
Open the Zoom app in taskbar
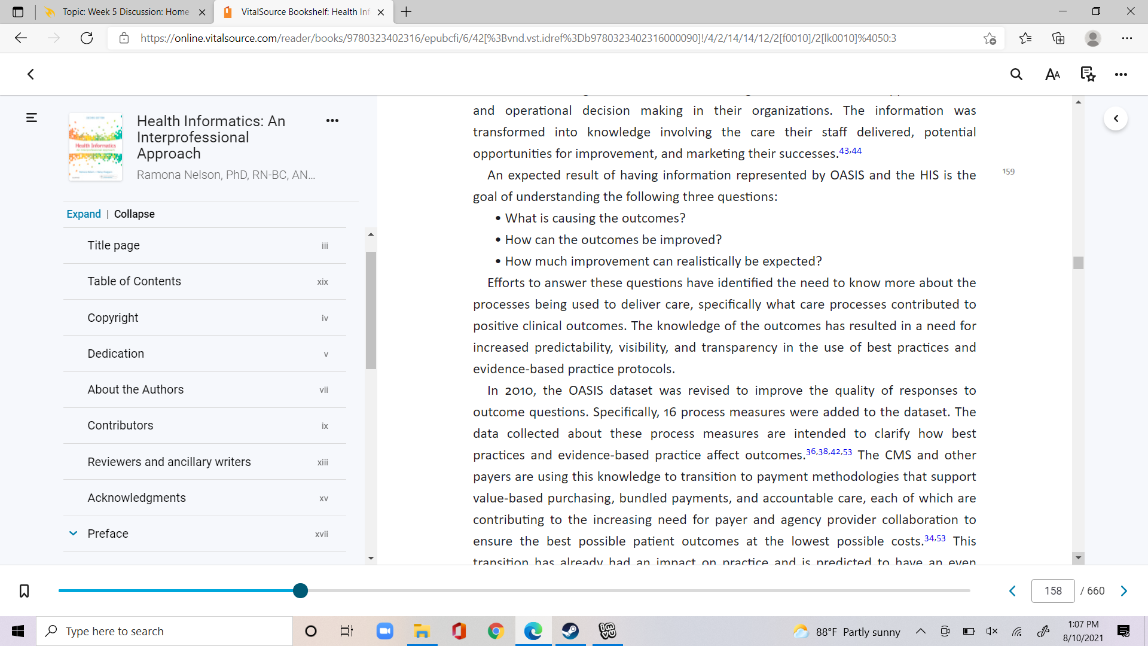click(x=384, y=631)
